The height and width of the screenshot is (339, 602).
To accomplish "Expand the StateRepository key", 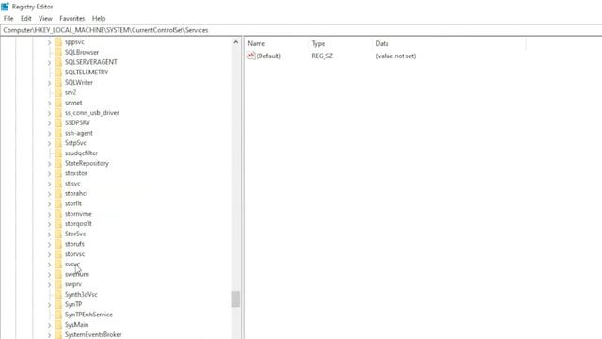I will (x=49, y=163).
